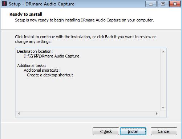Click the summary box scroll-right arrow

(x=157, y=114)
